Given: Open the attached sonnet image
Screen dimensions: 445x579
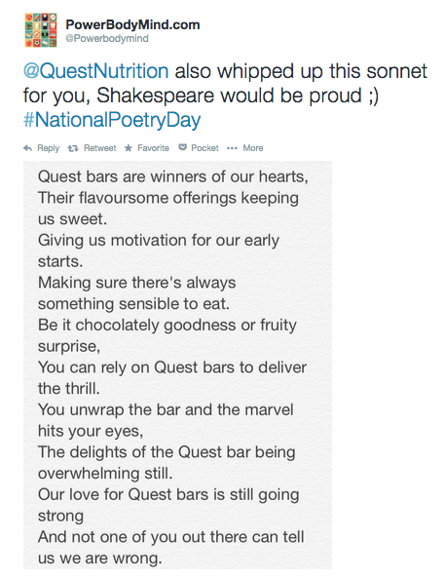Looking at the screenshot, I should [x=177, y=365].
